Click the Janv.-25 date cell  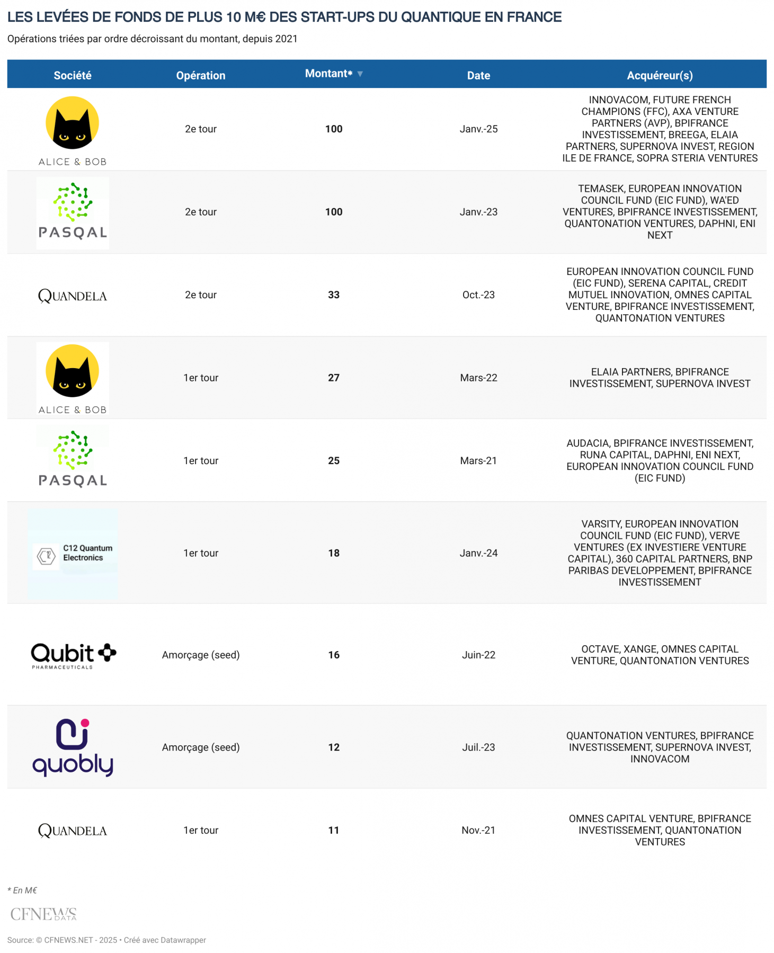point(478,129)
